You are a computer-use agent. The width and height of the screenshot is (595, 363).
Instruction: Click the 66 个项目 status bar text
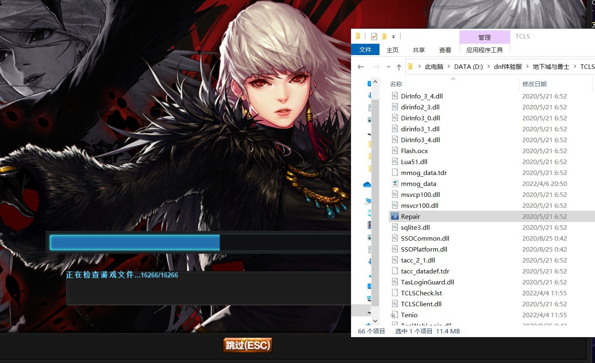371,331
